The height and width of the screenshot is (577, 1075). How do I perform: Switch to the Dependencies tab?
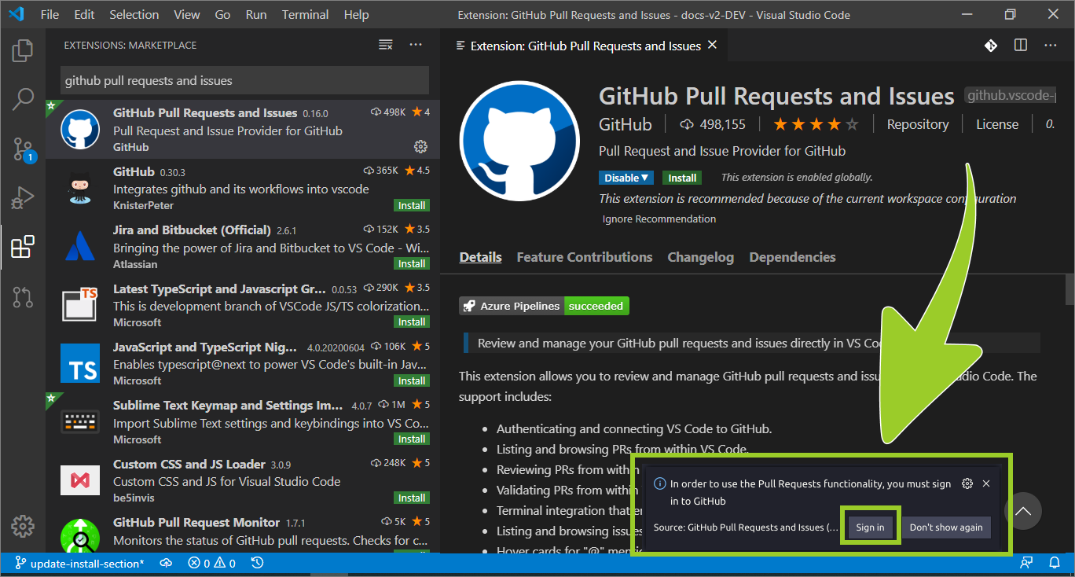tap(792, 257)
